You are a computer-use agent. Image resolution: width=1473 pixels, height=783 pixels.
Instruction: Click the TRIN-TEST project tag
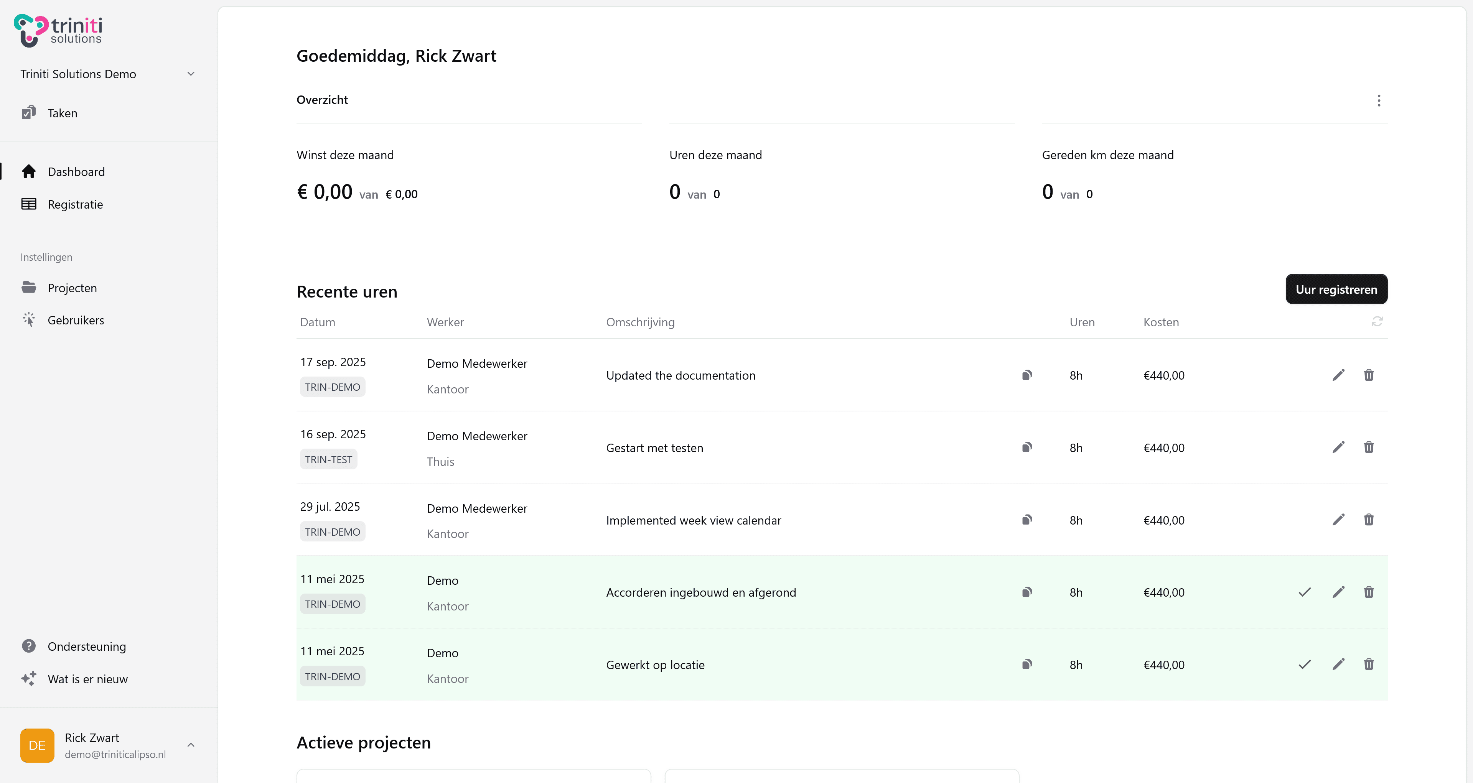pyautogui.click(x=328, y=458)
